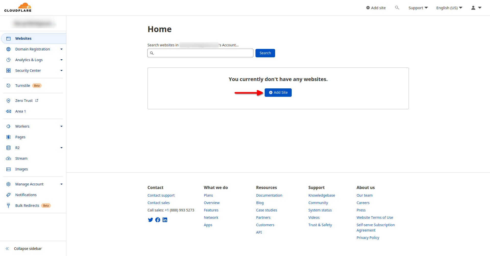Open the Support dropdown in header
This screenshot has height=256, width=490.
(x=418, y=8)
